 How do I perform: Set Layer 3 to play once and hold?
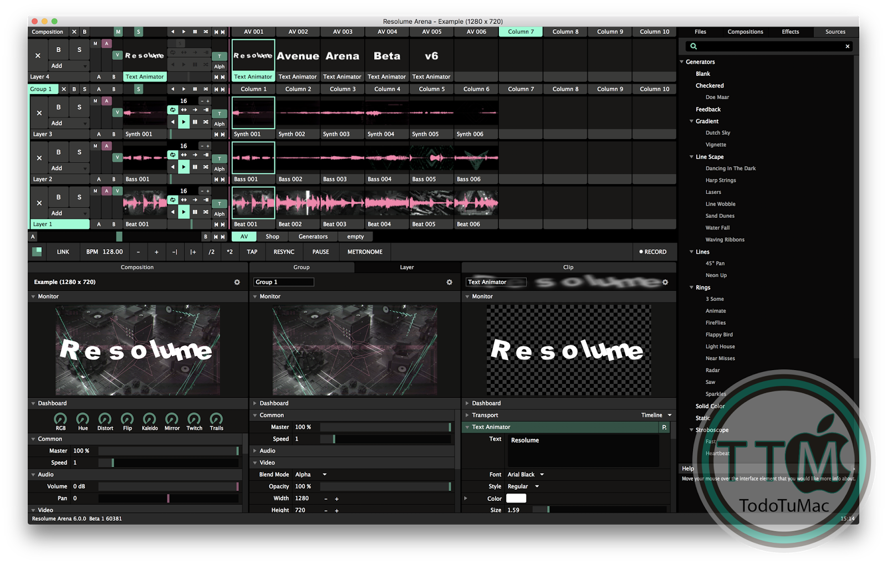click(x=206, y=110)
